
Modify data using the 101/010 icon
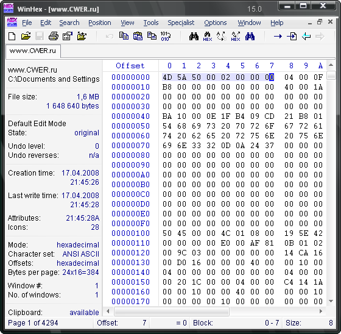pos(166,36)
